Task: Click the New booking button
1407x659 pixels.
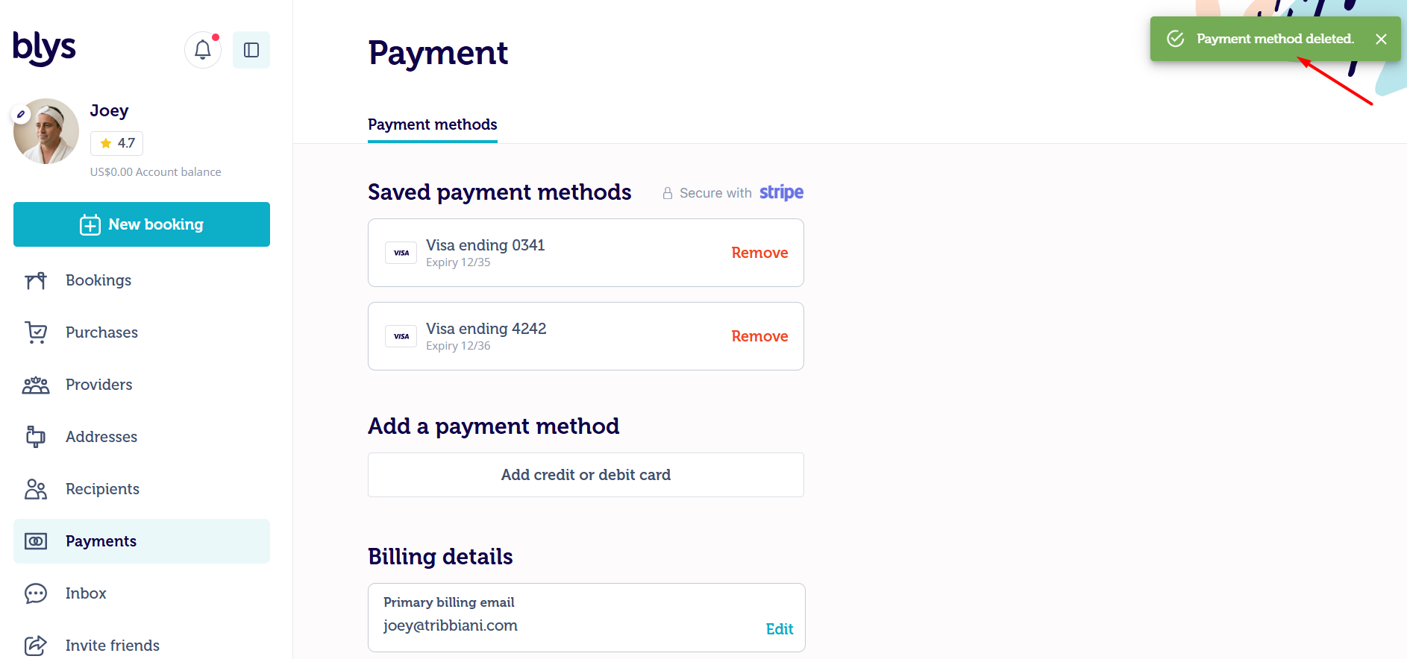Action: pos(142,224)
